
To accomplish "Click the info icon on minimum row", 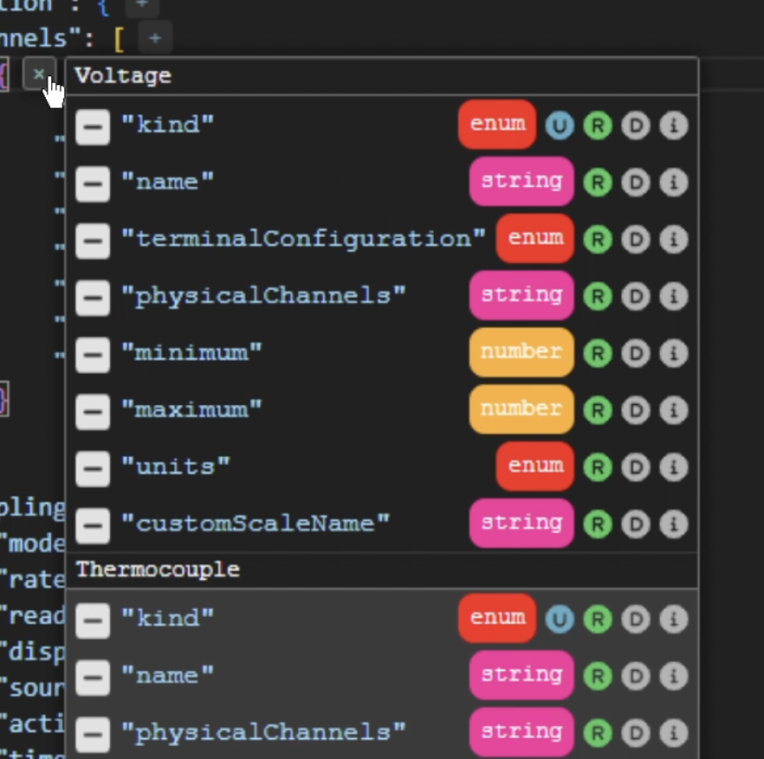I will pyautogui.click(x=673, y=353).
